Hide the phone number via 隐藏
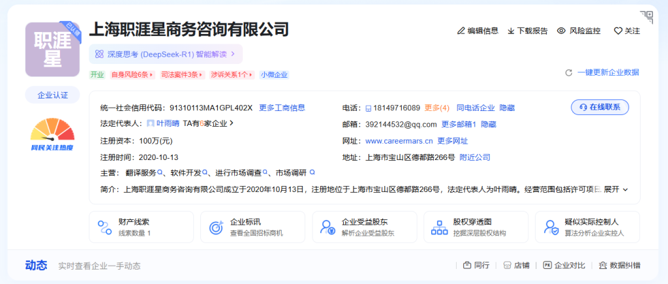Screen dimensions: 668x284 [507, 108]
